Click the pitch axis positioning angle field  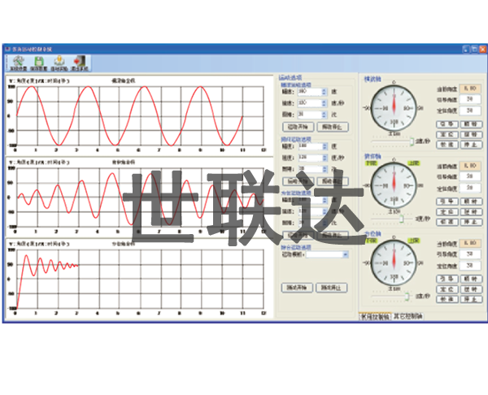pos(470,188)
